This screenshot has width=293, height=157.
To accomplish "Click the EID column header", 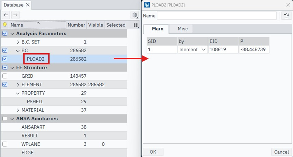I will (x=223, y=41).
